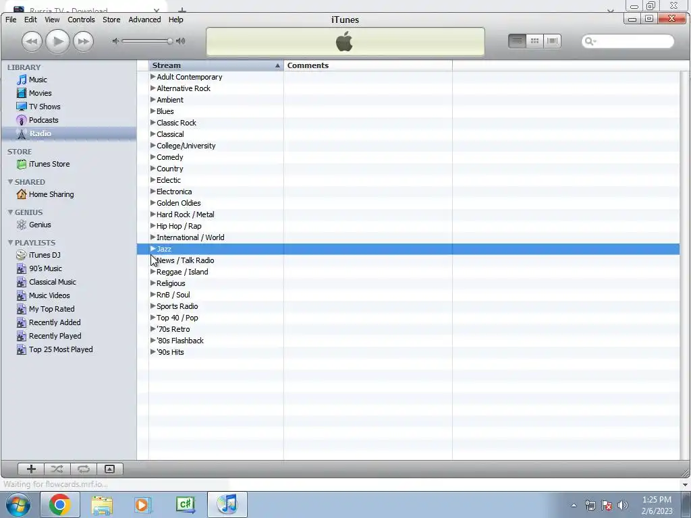Screen dimensions: 691x518
Task: Adjust the volume slider knob
Action: click(169, 41)
